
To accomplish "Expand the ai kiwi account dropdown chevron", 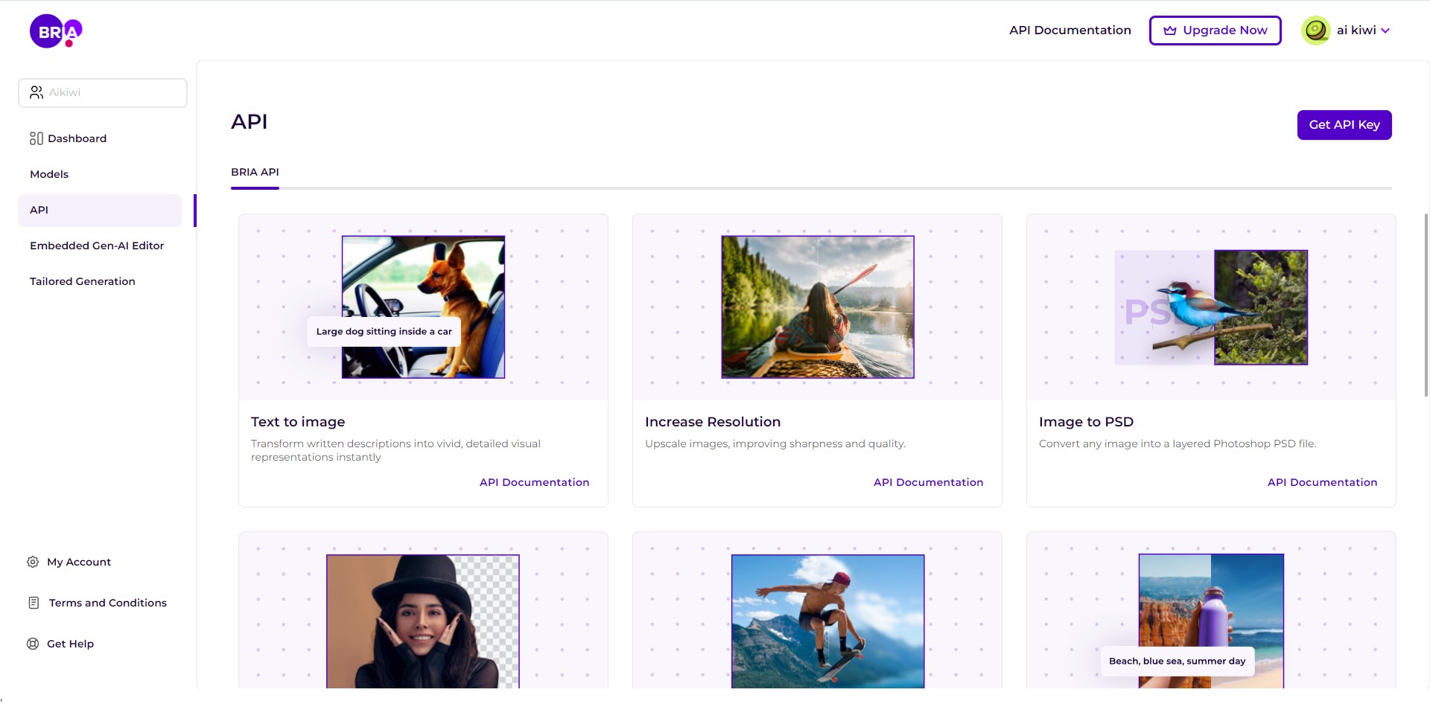I will 1385,31.
